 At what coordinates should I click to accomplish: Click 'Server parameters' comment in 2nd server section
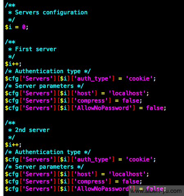[44, 167]
